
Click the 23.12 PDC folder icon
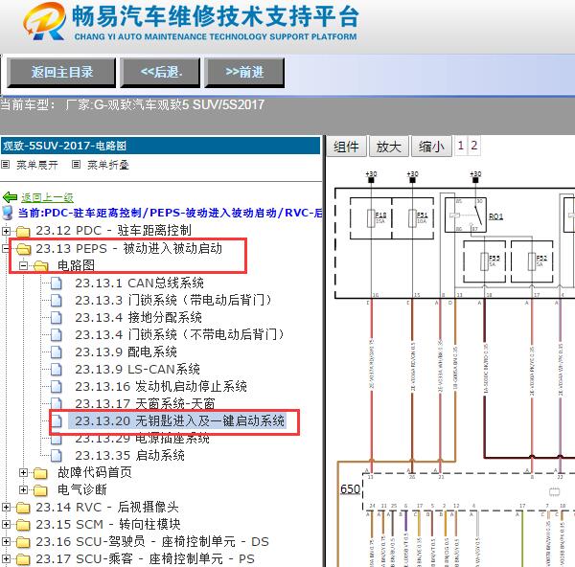click(x=23, y=231)
